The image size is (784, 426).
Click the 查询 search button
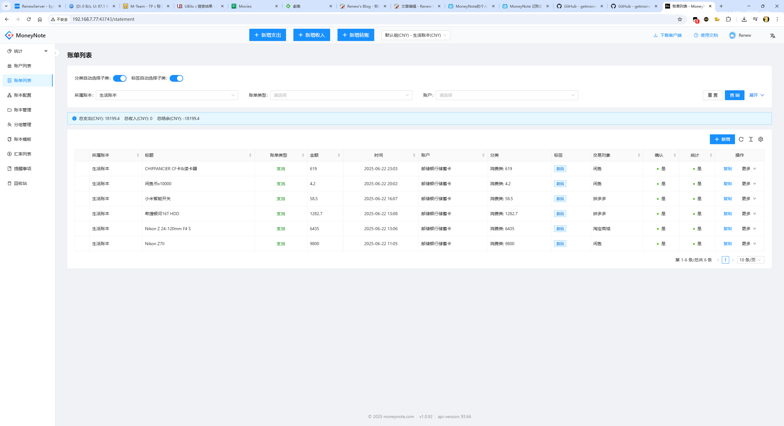click(x=735, y=95)
